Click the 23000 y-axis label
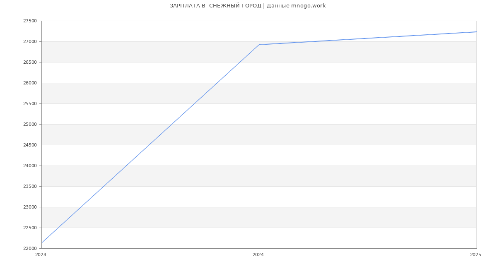497x269 pixels. (30, 207)
